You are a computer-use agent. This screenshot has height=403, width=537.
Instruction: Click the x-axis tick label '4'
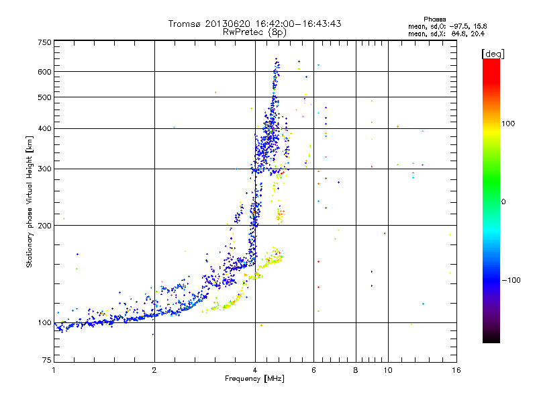click(255, 370)
